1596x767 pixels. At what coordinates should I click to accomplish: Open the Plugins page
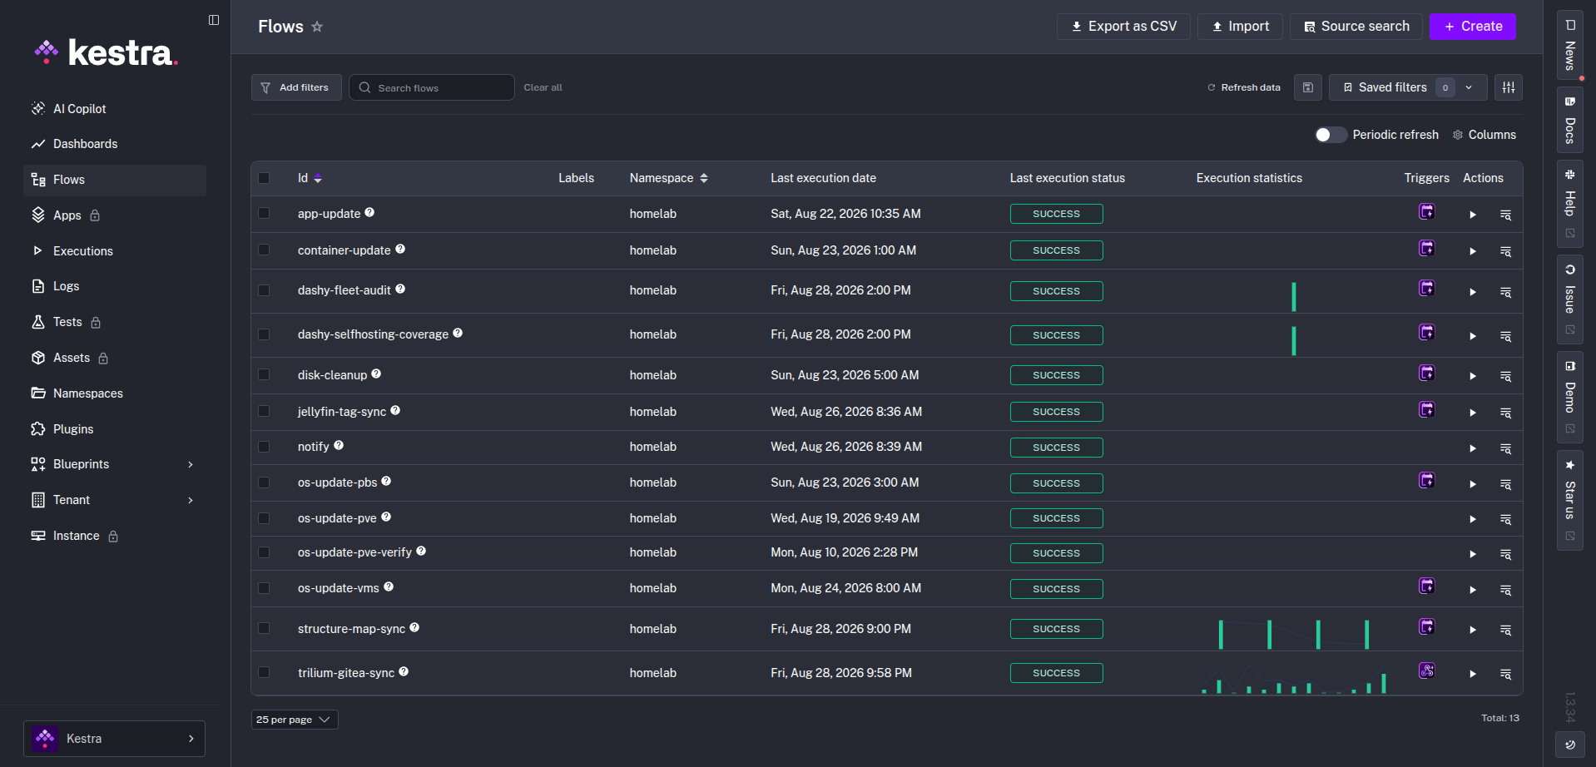click(115, 429)
